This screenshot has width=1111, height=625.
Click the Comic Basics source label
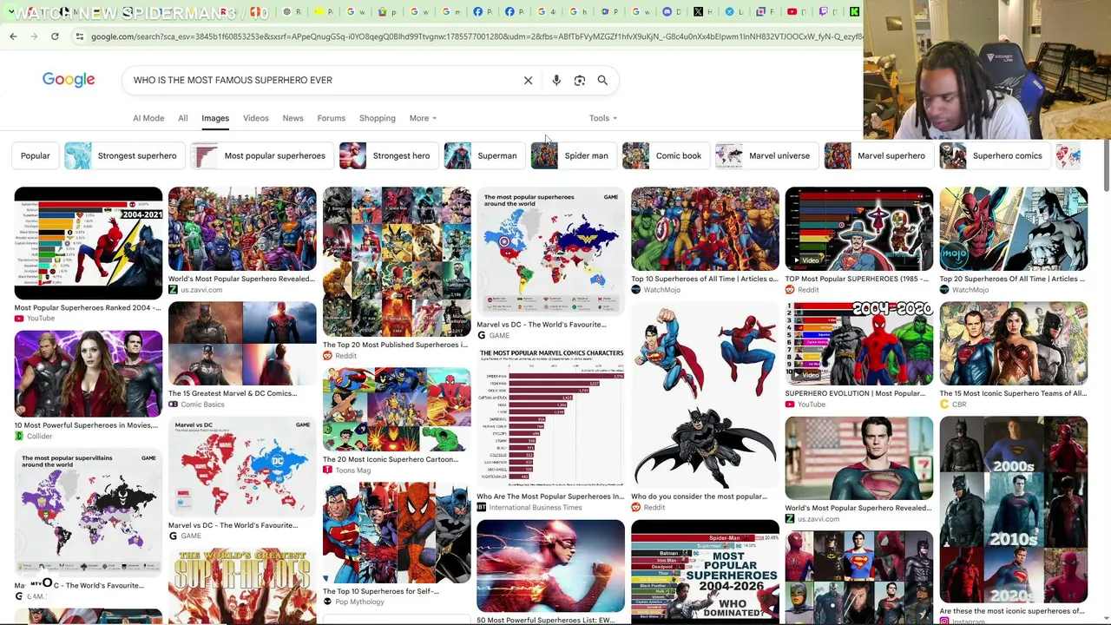pos(196,405)
